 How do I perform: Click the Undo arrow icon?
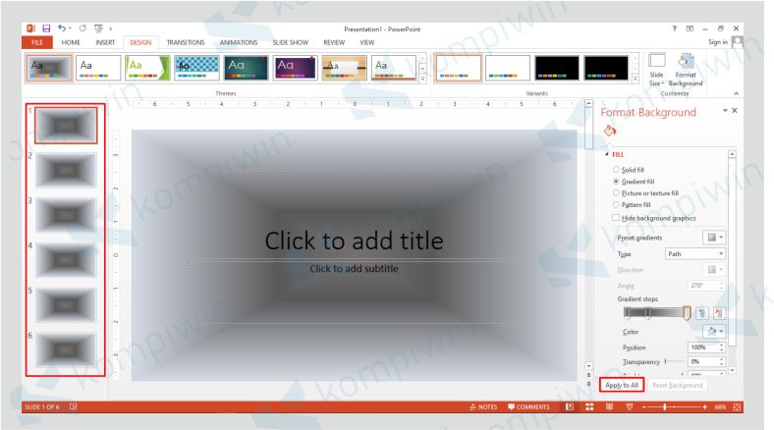[61, 28]
